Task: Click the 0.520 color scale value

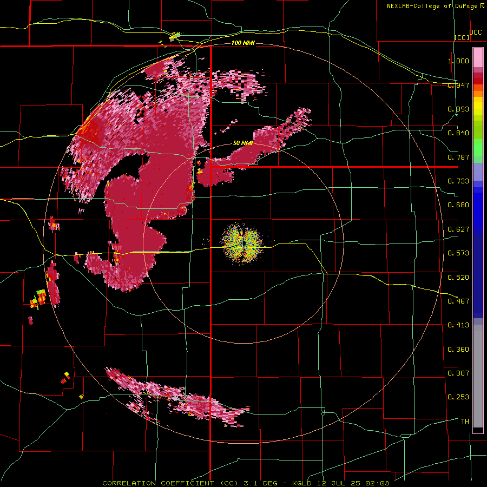Action: 458,277
